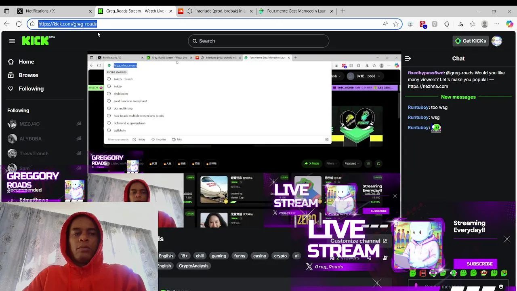Close the Streaming Everyday overlay with X
The image size is (517, 291).
click(507, 239)
